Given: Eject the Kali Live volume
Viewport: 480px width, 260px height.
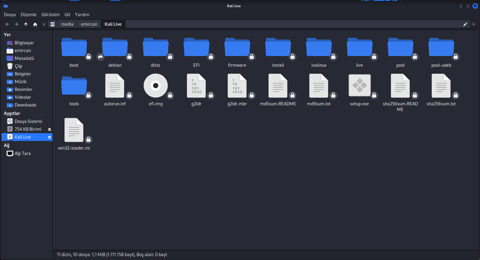Looking at the screenshot, I should click(49, 137).
